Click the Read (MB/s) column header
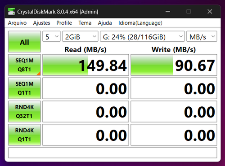Image resolution: width=225 pixels, height=166 pixels. pyautogui.click(x=85, y=49)
